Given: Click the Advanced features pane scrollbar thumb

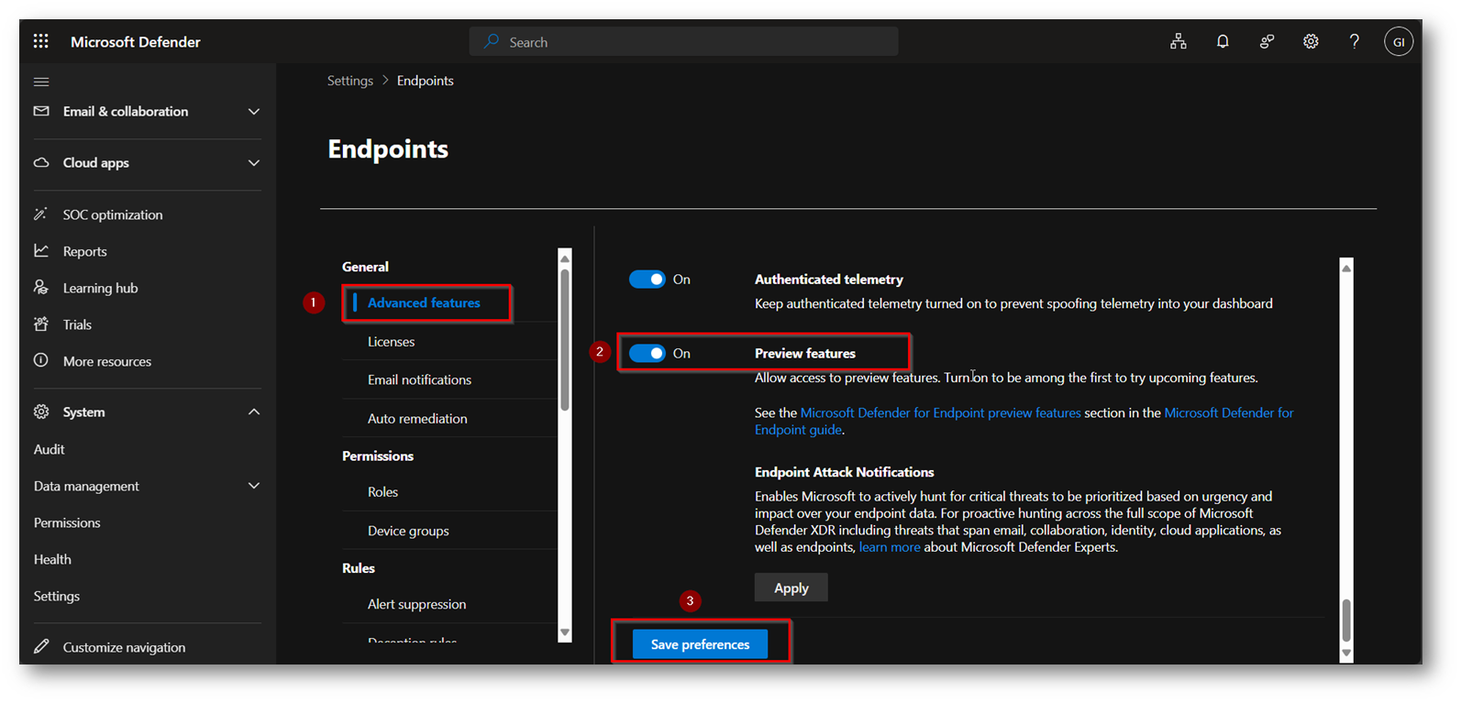Looking at the screenshot, I should pos(1346,621).
